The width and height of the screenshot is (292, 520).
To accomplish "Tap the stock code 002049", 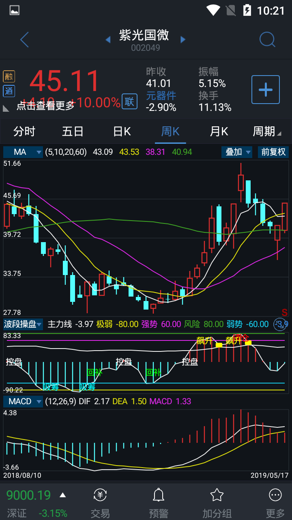I will tap(146, 48).
